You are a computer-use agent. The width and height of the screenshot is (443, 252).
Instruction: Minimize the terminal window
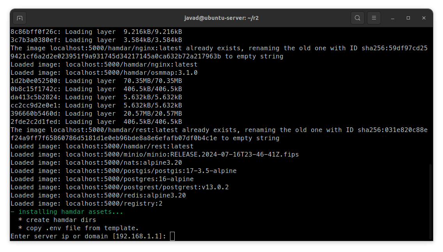tap(393, 18)
